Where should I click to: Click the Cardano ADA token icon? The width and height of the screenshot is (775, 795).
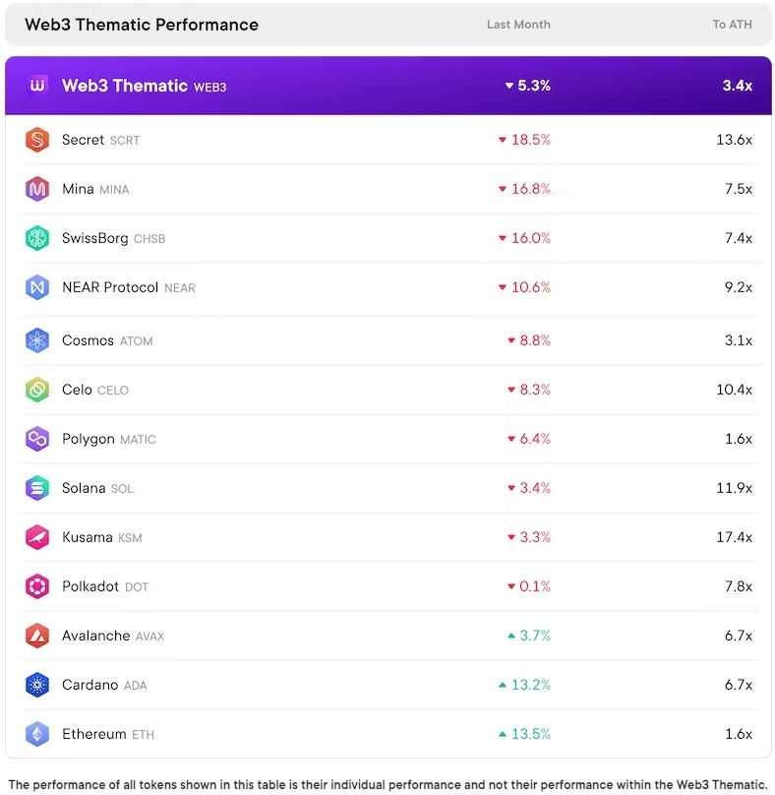click(x=37, y=685)
